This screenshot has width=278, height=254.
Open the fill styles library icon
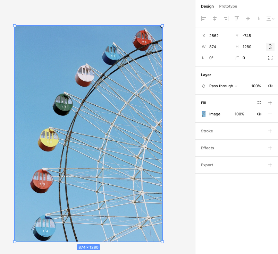(259, 103)
